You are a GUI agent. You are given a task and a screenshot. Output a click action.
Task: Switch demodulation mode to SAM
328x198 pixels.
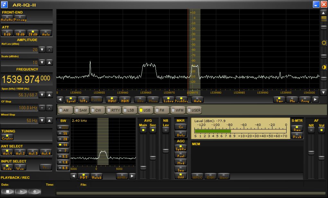point(81,110)
